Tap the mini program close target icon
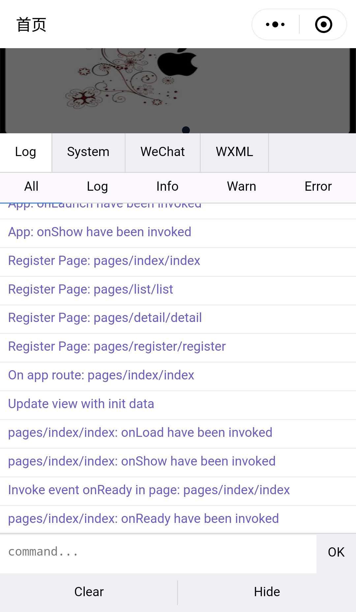The height and width of the screenshot is (612, 356). pos(323,24)
